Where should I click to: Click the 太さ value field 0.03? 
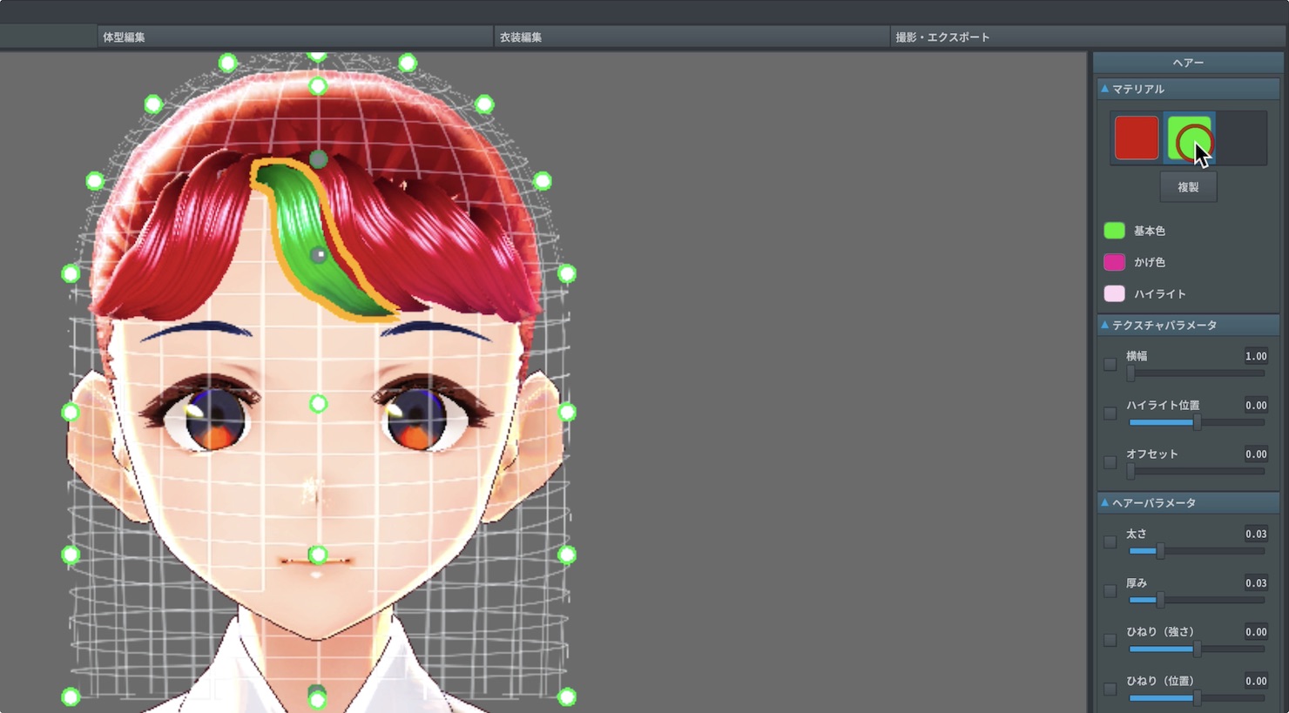tap(1256, 534)
